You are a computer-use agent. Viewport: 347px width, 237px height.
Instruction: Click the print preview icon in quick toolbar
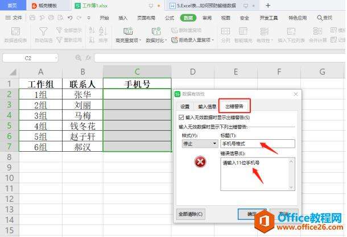60,18
